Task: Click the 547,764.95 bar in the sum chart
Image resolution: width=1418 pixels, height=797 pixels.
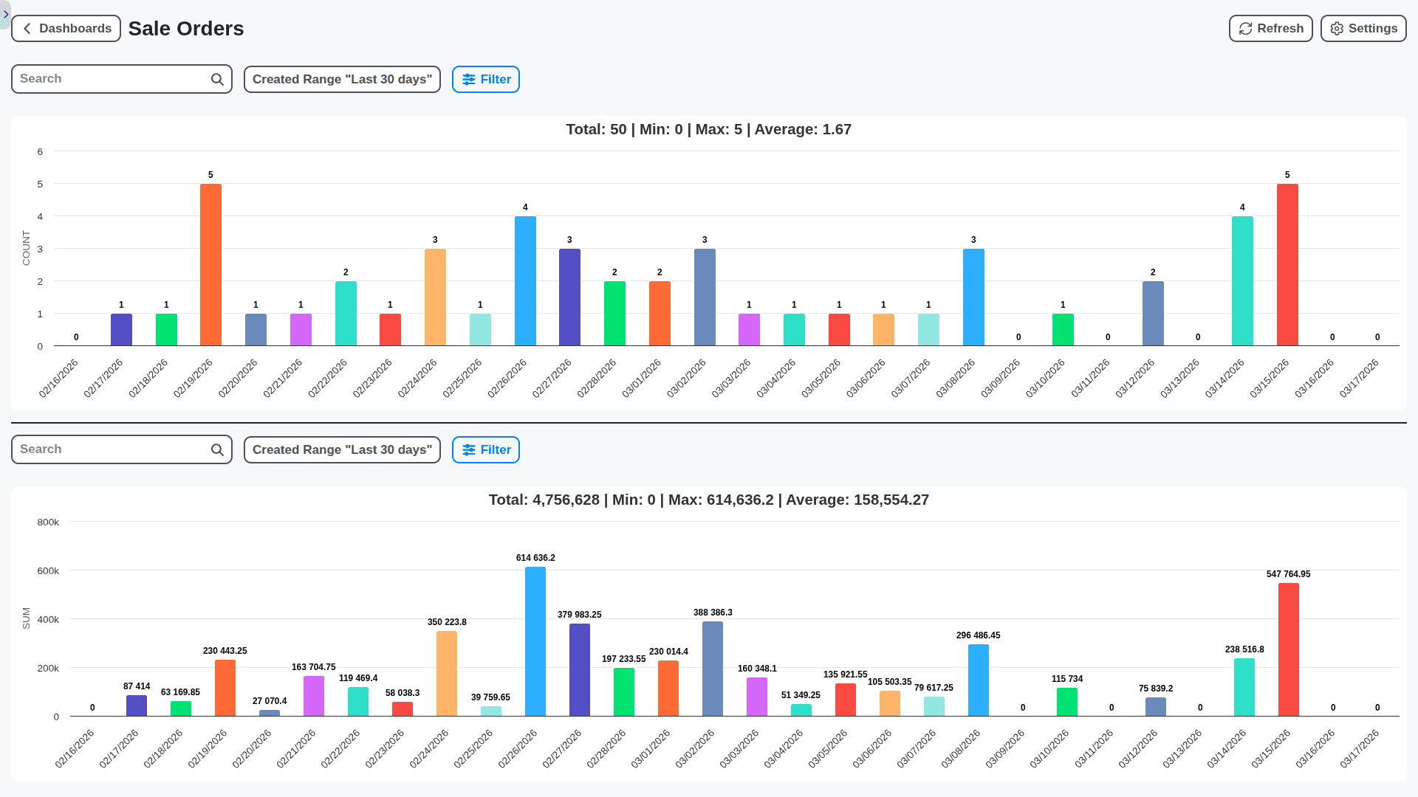Action: (1287, 649)
